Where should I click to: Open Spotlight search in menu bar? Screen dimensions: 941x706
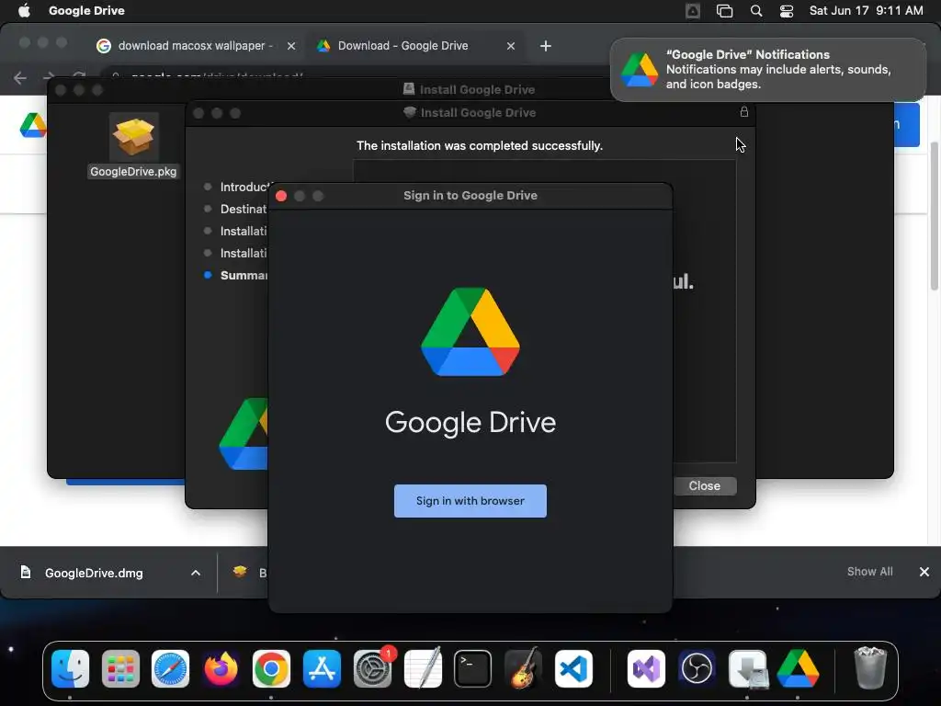756,11
